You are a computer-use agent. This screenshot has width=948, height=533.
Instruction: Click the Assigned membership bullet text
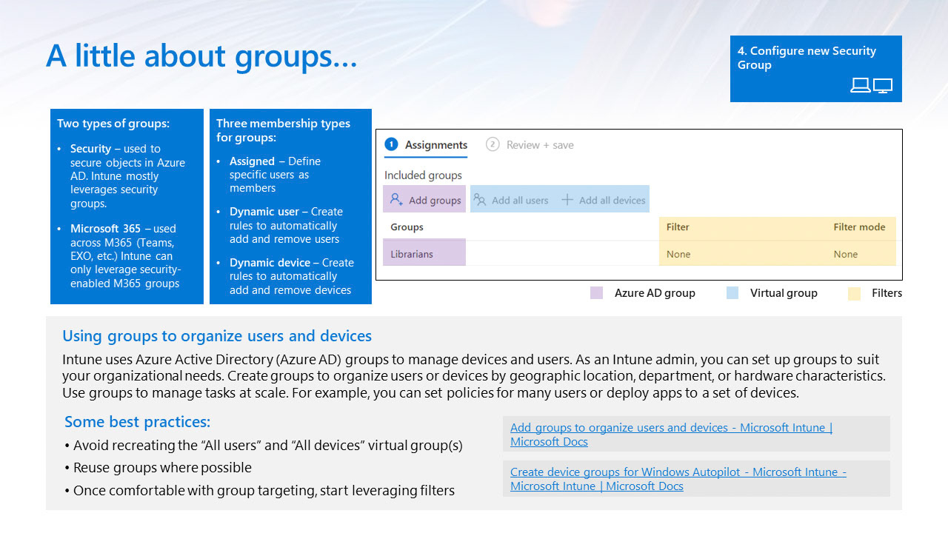click(274, 175)
